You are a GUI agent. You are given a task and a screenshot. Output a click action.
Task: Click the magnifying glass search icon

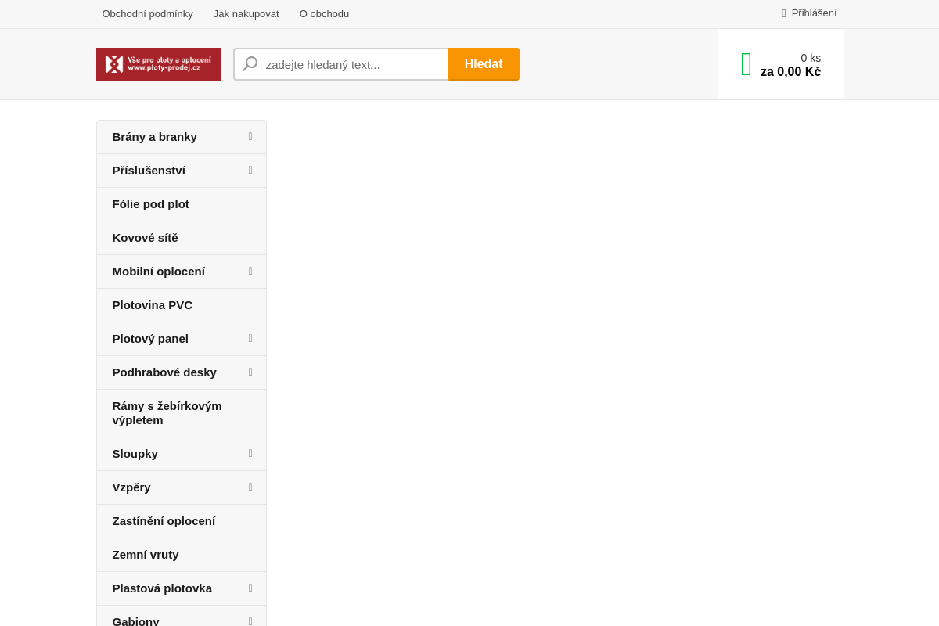(250, 64)
